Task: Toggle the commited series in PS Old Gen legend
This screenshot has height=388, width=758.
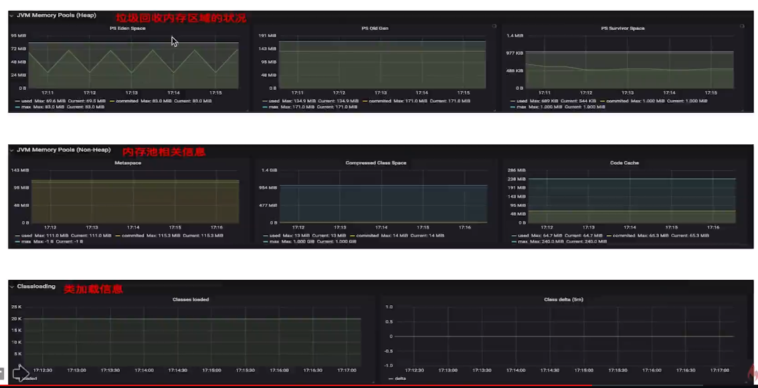Action: coord(380,102)
